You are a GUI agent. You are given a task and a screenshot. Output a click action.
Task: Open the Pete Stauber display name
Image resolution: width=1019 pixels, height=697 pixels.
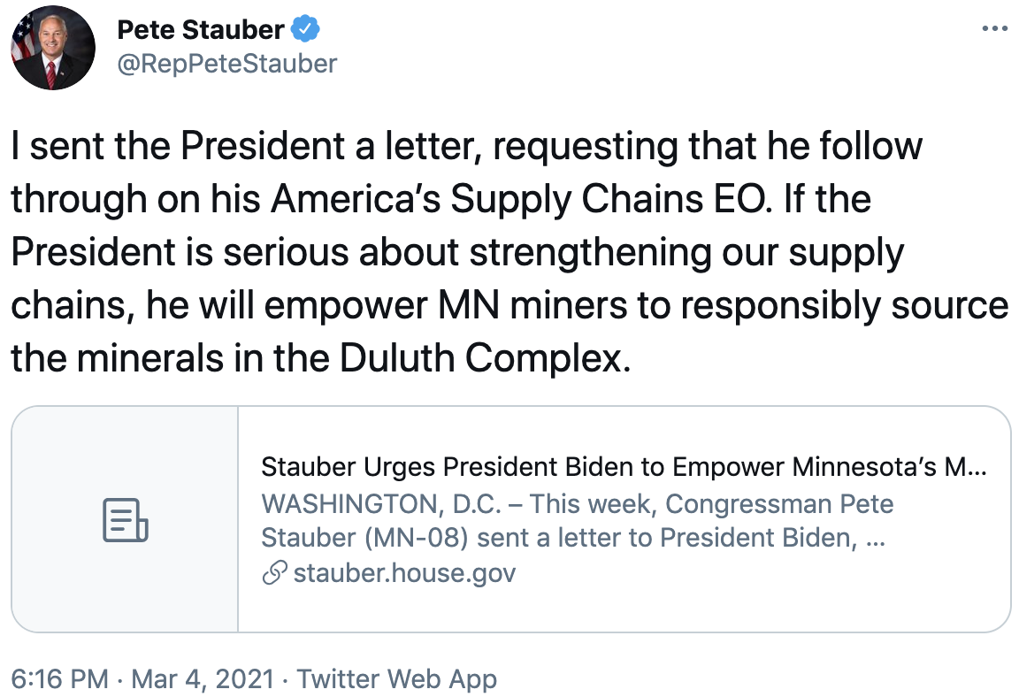pyautogui.click(x=201, y=29)
